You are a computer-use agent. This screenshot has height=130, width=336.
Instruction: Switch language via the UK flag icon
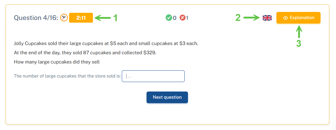tap(267, 18)
